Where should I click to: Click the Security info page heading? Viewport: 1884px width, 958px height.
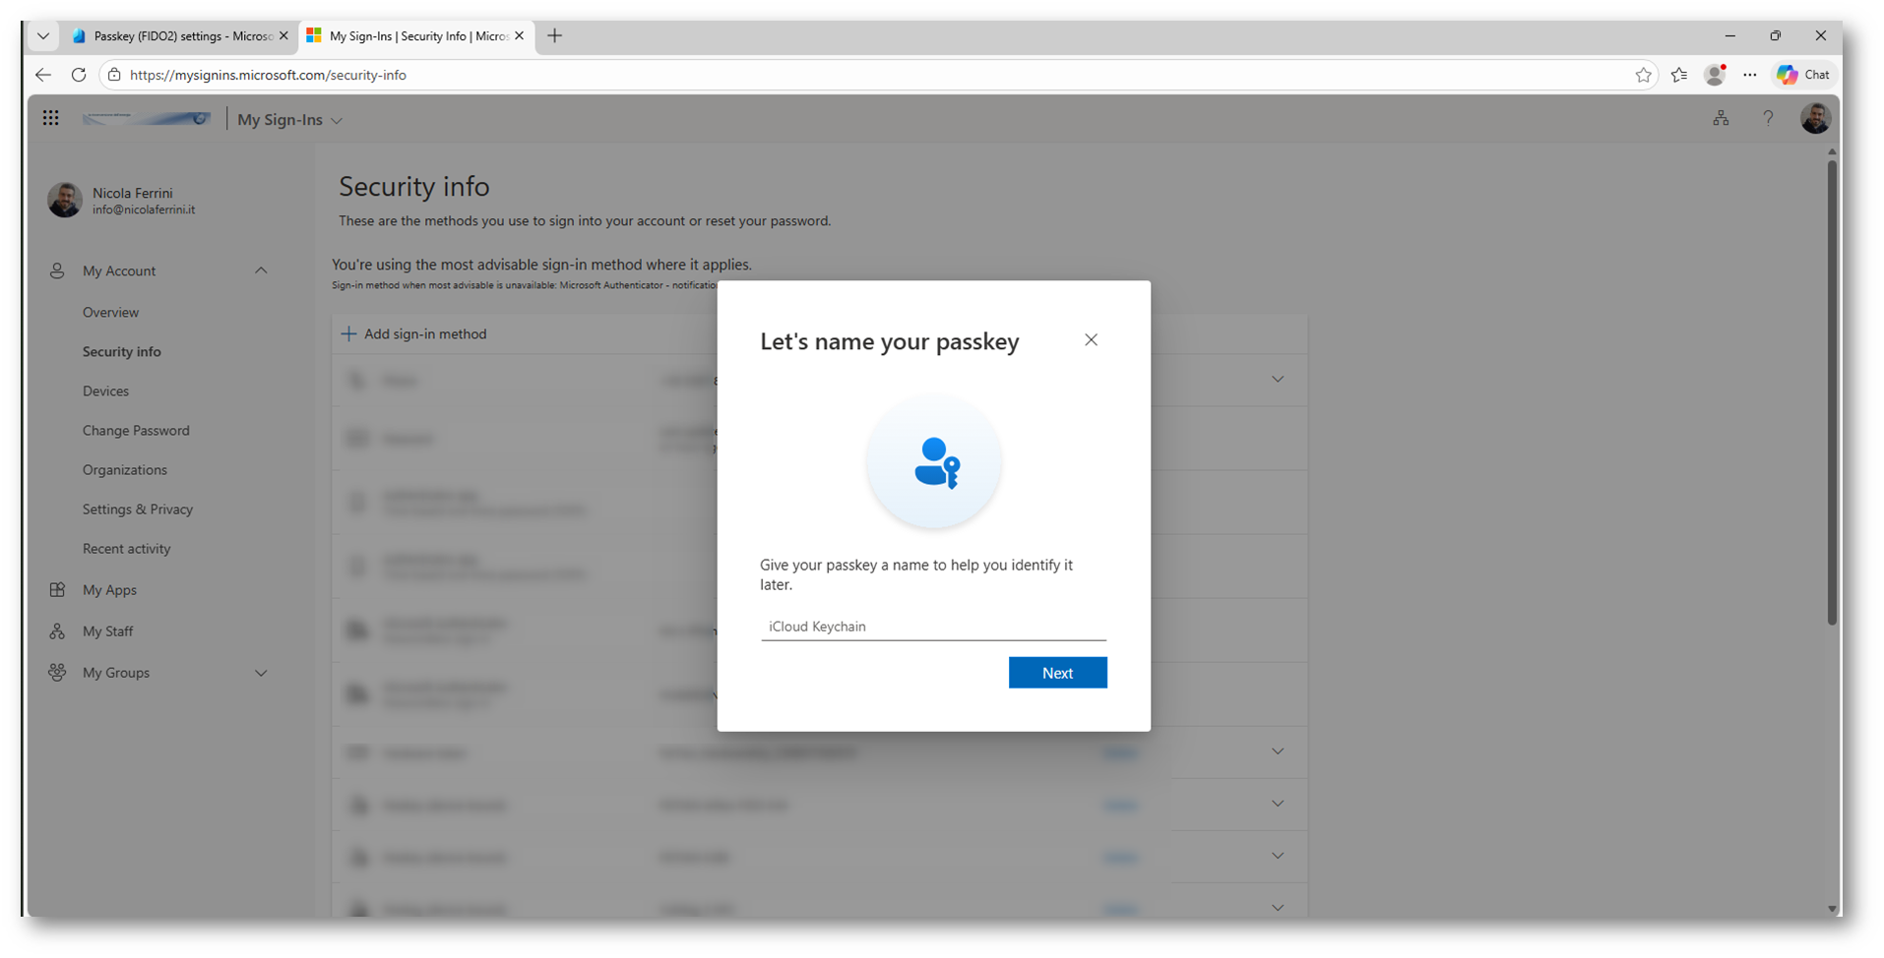(x=414, y=187)
